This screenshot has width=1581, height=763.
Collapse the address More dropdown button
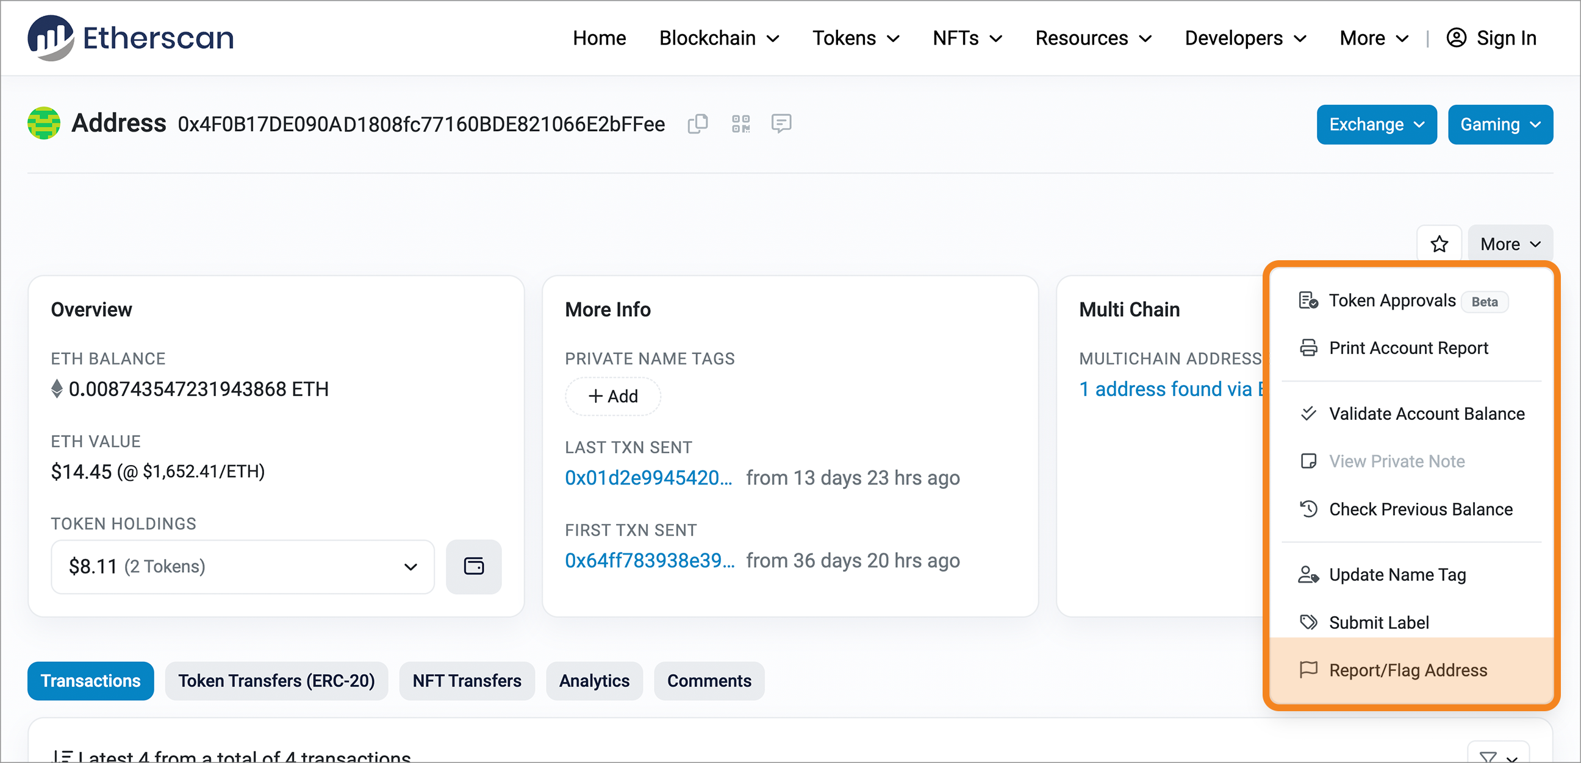click(x=1510, y=244)
